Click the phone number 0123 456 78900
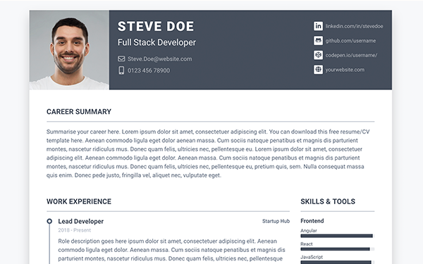 point(149,70)
